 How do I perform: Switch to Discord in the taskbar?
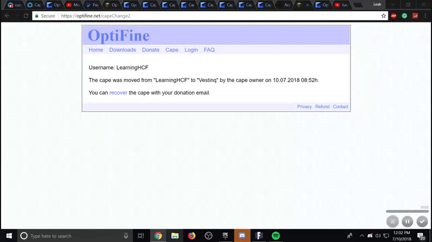[242, 236]
